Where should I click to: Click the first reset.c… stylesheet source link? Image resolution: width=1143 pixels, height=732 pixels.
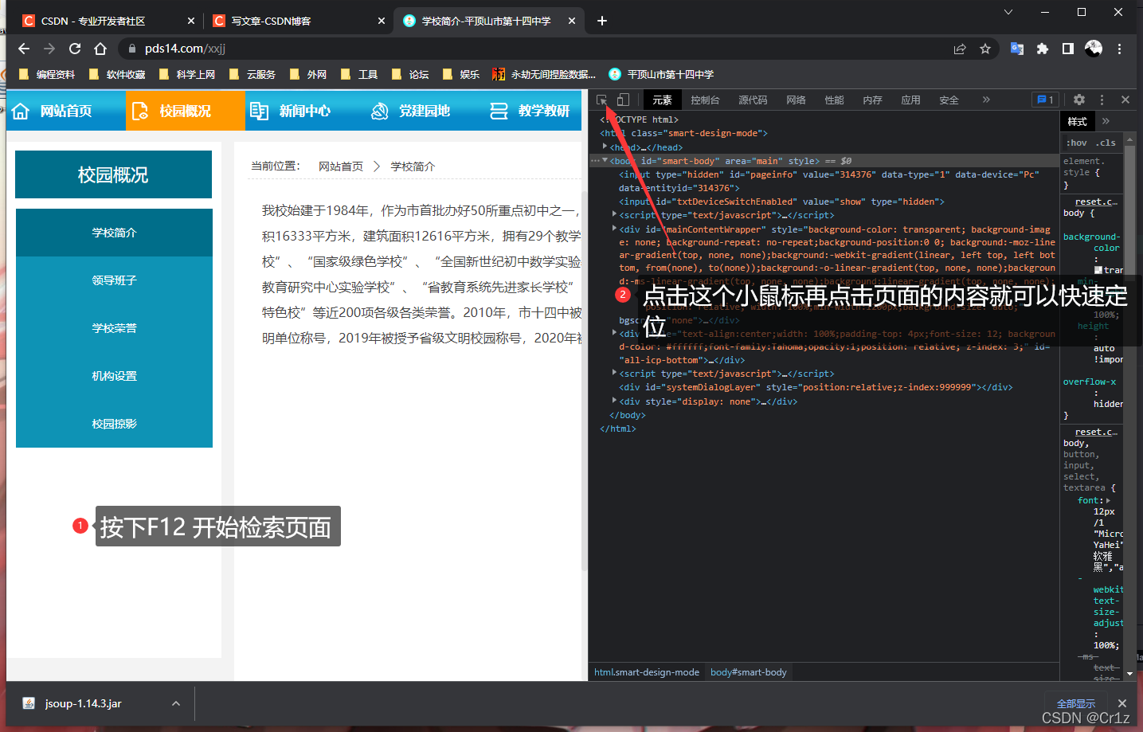tap(1096, 202)
